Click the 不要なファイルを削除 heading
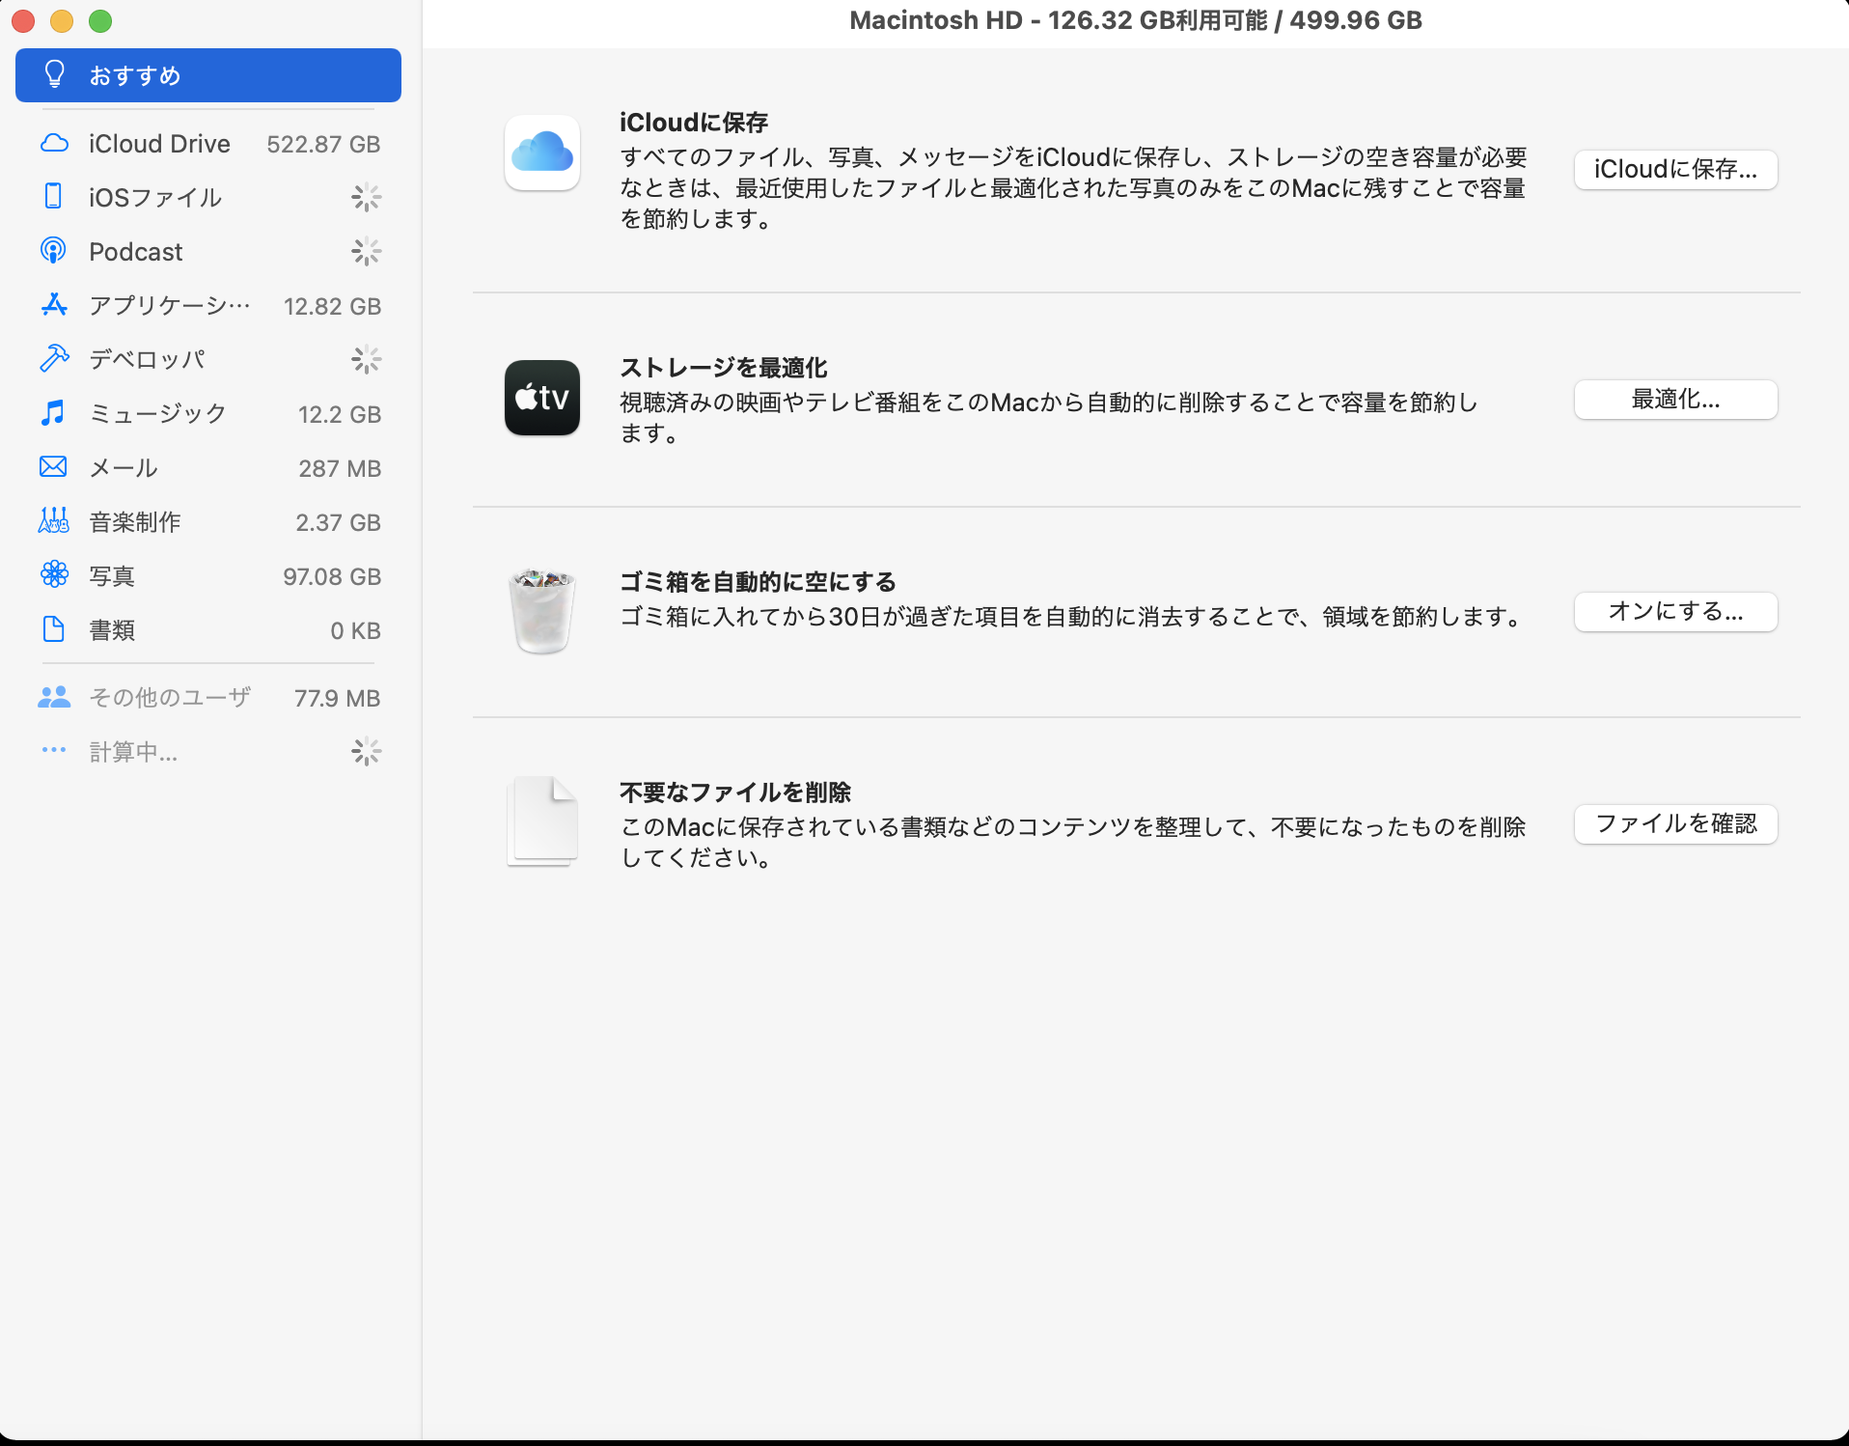This screenshot has width=1849, height=1446. pos(735,793)
